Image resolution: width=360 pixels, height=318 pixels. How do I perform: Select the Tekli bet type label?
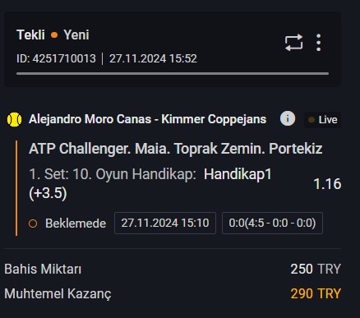30,35
